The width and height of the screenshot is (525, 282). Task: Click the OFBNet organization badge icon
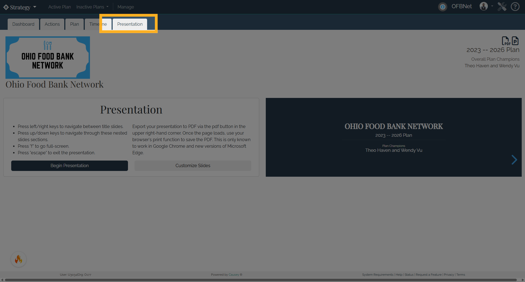point(442,7)
